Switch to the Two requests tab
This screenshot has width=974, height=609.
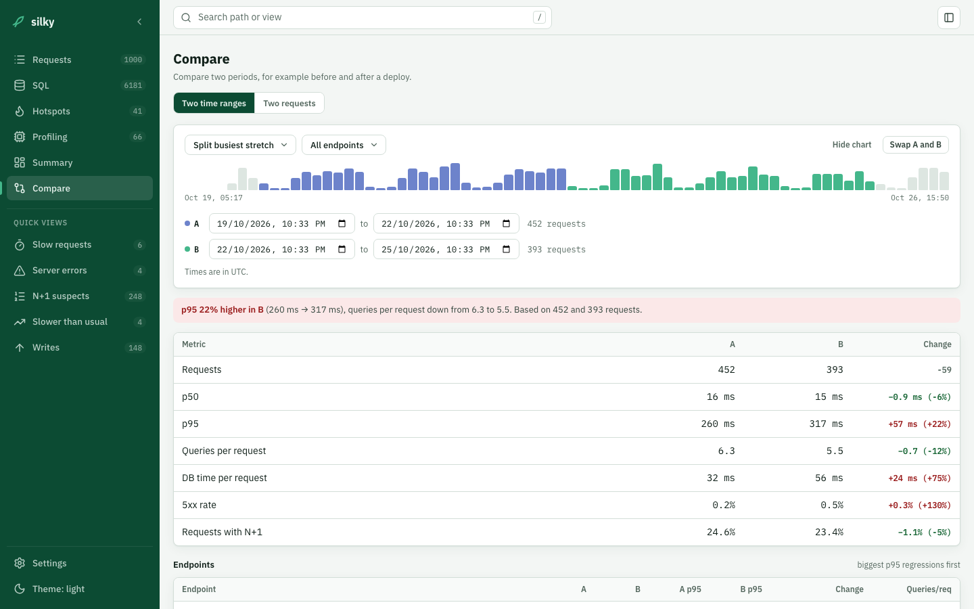[x=289, y=103]
